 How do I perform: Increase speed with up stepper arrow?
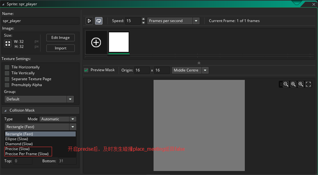144,19
